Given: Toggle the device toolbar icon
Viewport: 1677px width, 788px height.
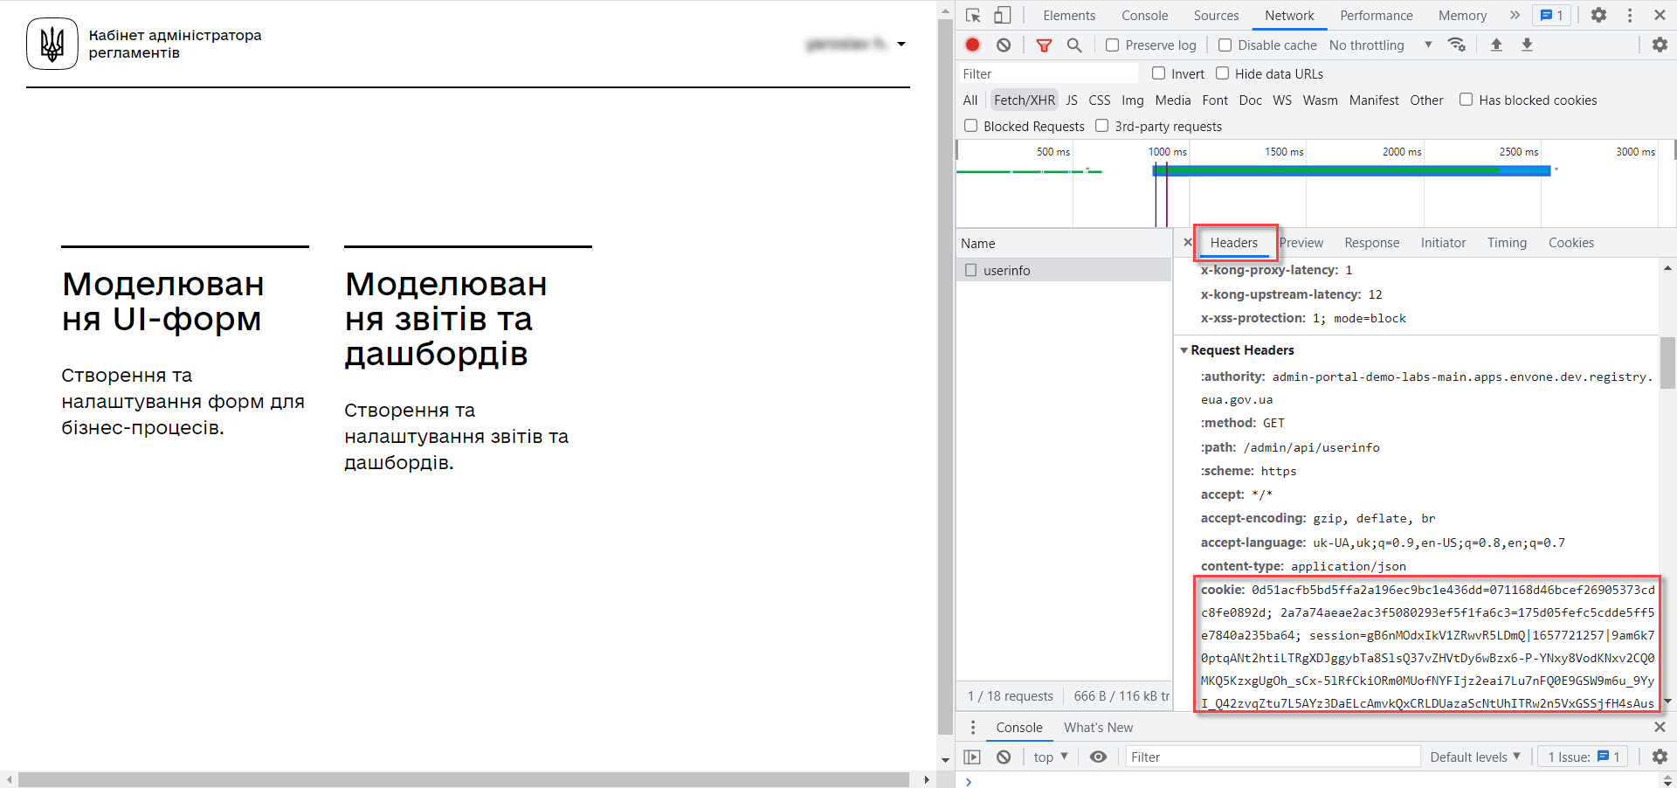Looking at the screenshot, I should [1003, 16].
